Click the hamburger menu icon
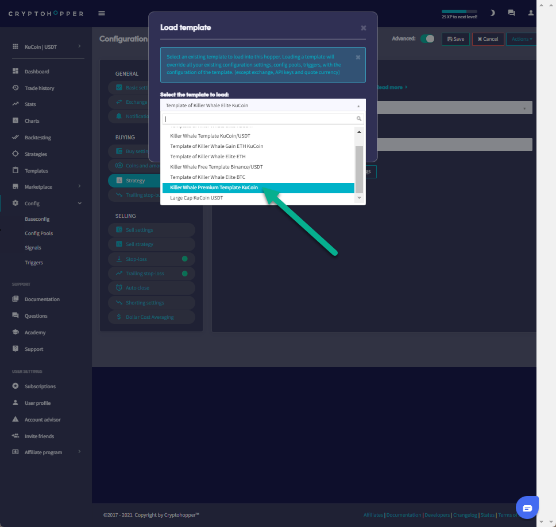Image resolution: width=556 pixels, height=527 pixels. click(102, 13)
